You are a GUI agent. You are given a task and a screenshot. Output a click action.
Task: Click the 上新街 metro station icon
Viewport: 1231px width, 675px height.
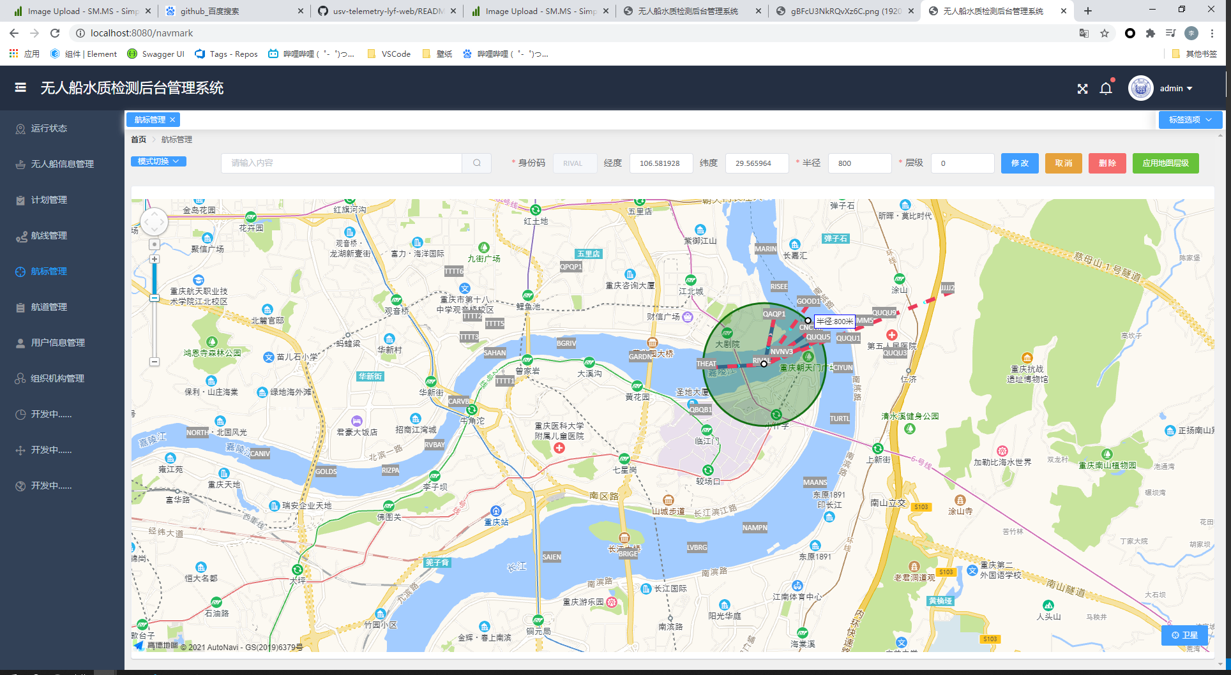(878, 449)
